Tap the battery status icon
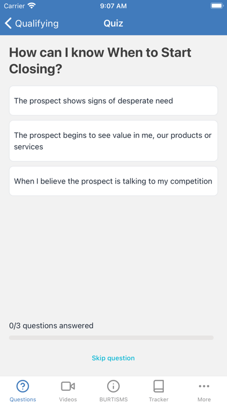This screenshot has height=403, width=227. coord(217,6)
